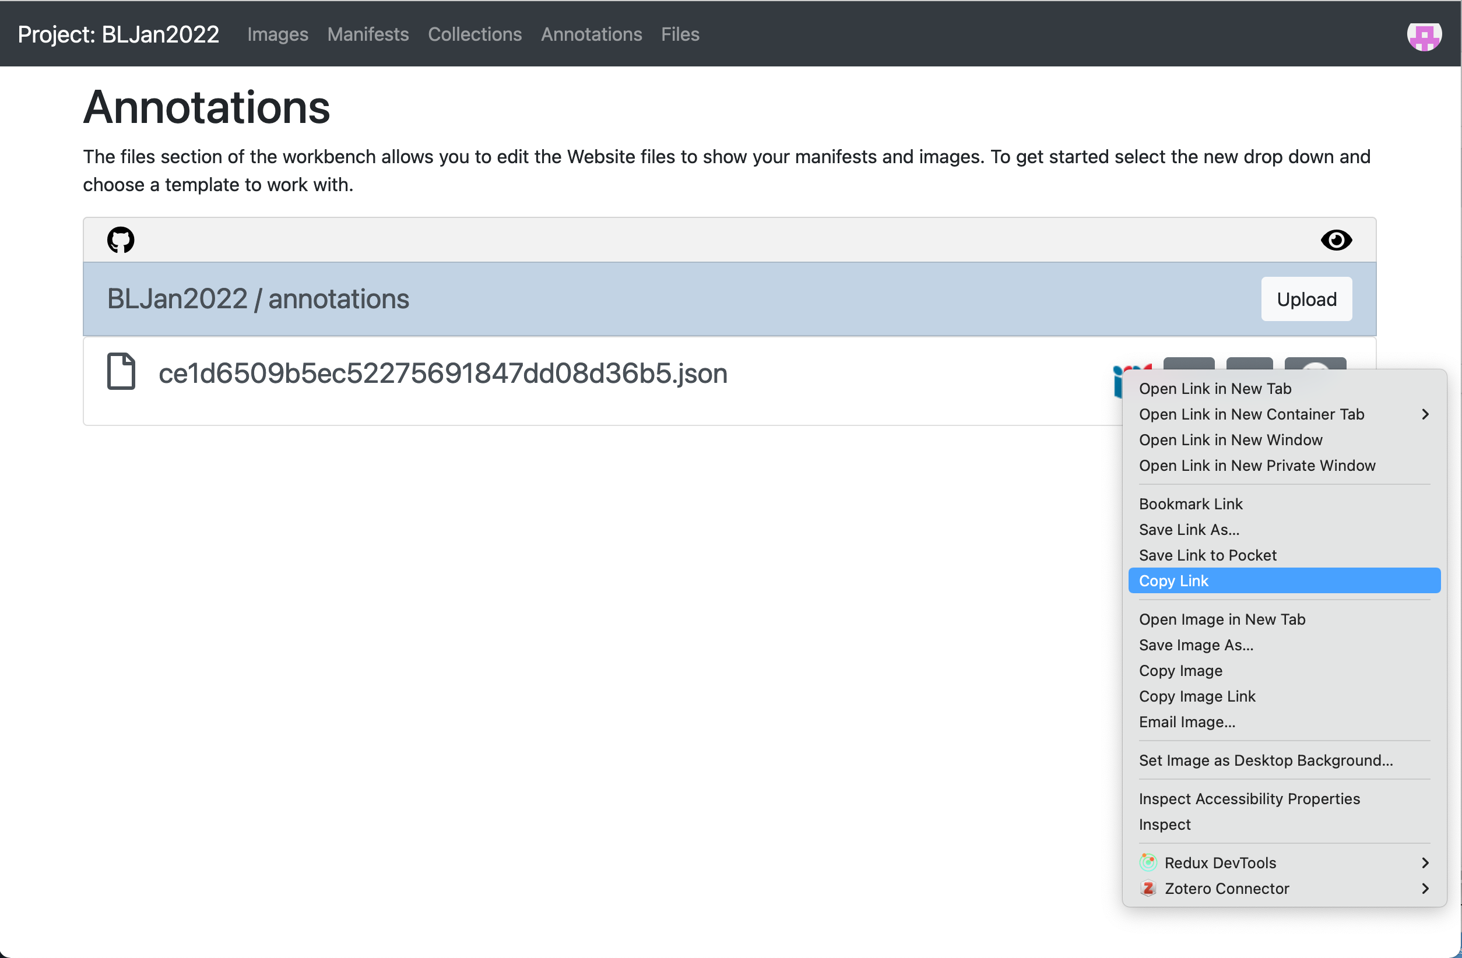Click the file icon beside the json file

(121, 372)
